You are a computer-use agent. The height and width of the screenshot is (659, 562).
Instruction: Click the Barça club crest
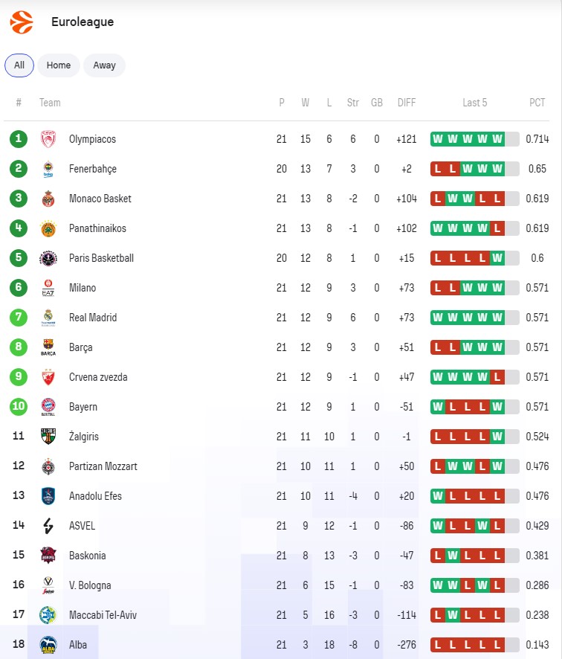[x=48, y=347]
